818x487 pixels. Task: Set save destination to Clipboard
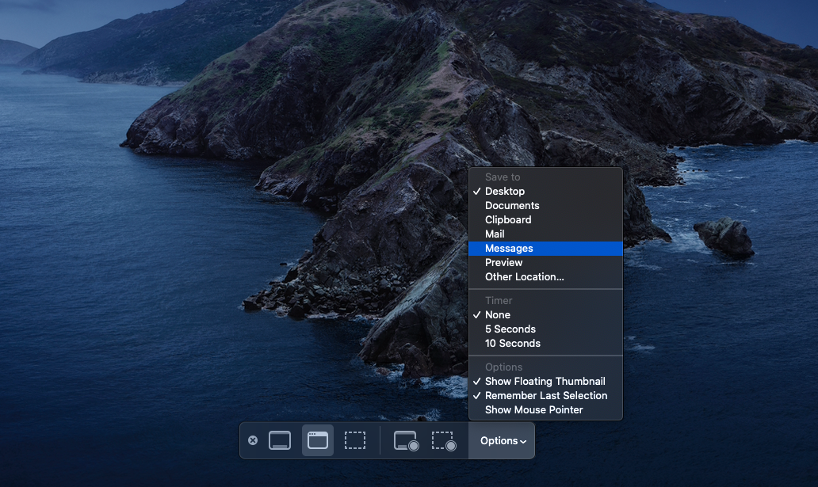545,220
